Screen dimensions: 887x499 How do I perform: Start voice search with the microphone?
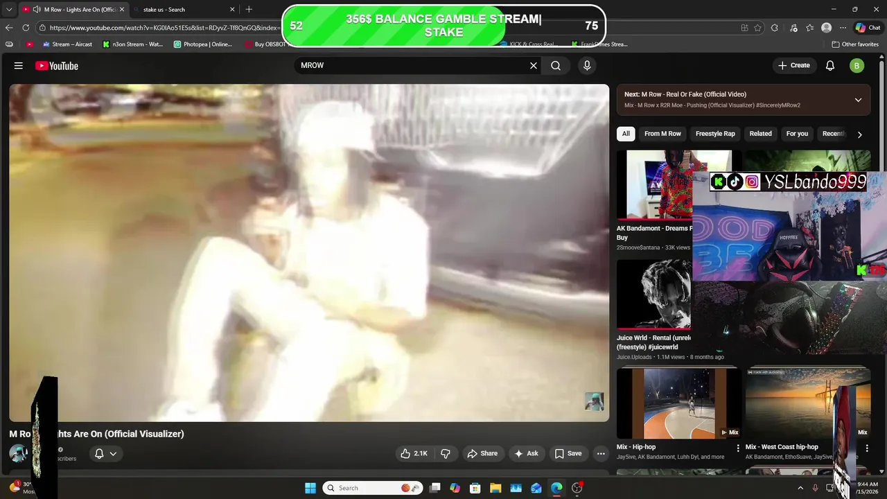click(x=587, y=66)
